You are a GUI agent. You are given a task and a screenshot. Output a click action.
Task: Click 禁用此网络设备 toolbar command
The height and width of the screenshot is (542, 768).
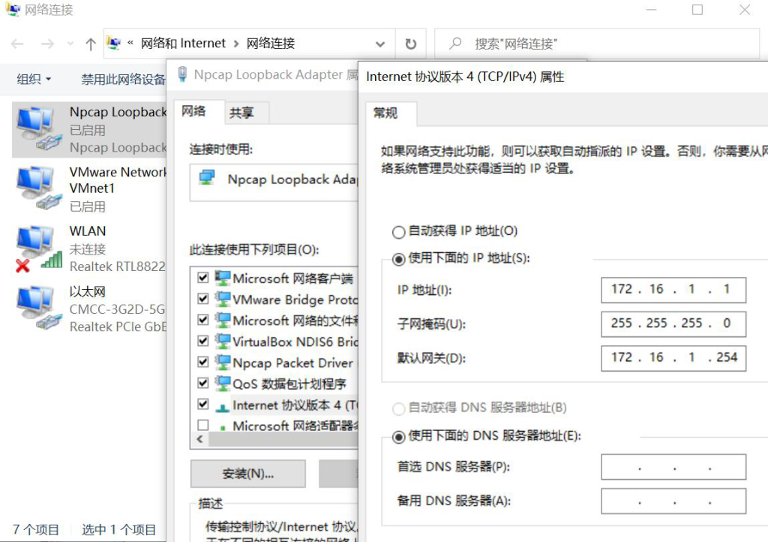click(124, 79)
